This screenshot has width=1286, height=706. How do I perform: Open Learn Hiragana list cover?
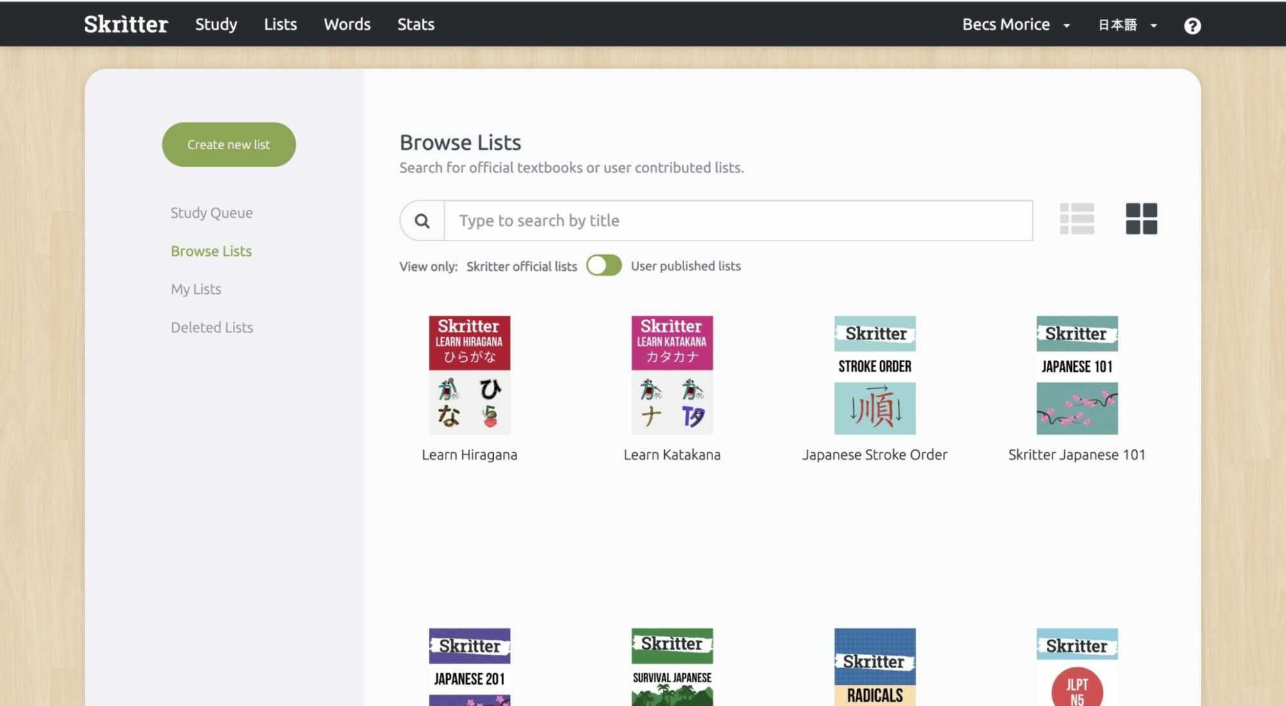click(469, 375)
